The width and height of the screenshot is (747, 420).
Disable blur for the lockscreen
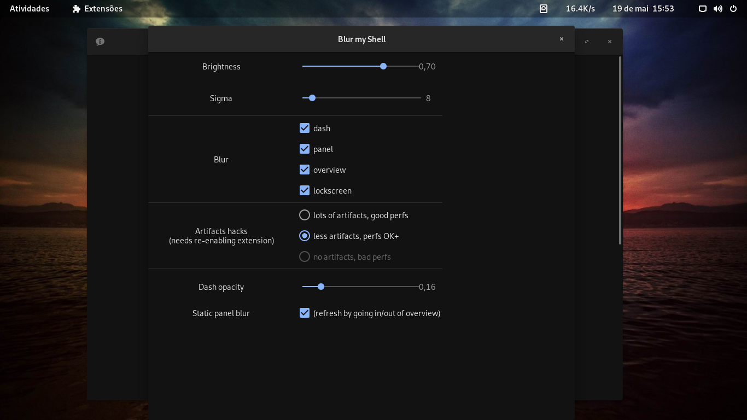(305, 190)
